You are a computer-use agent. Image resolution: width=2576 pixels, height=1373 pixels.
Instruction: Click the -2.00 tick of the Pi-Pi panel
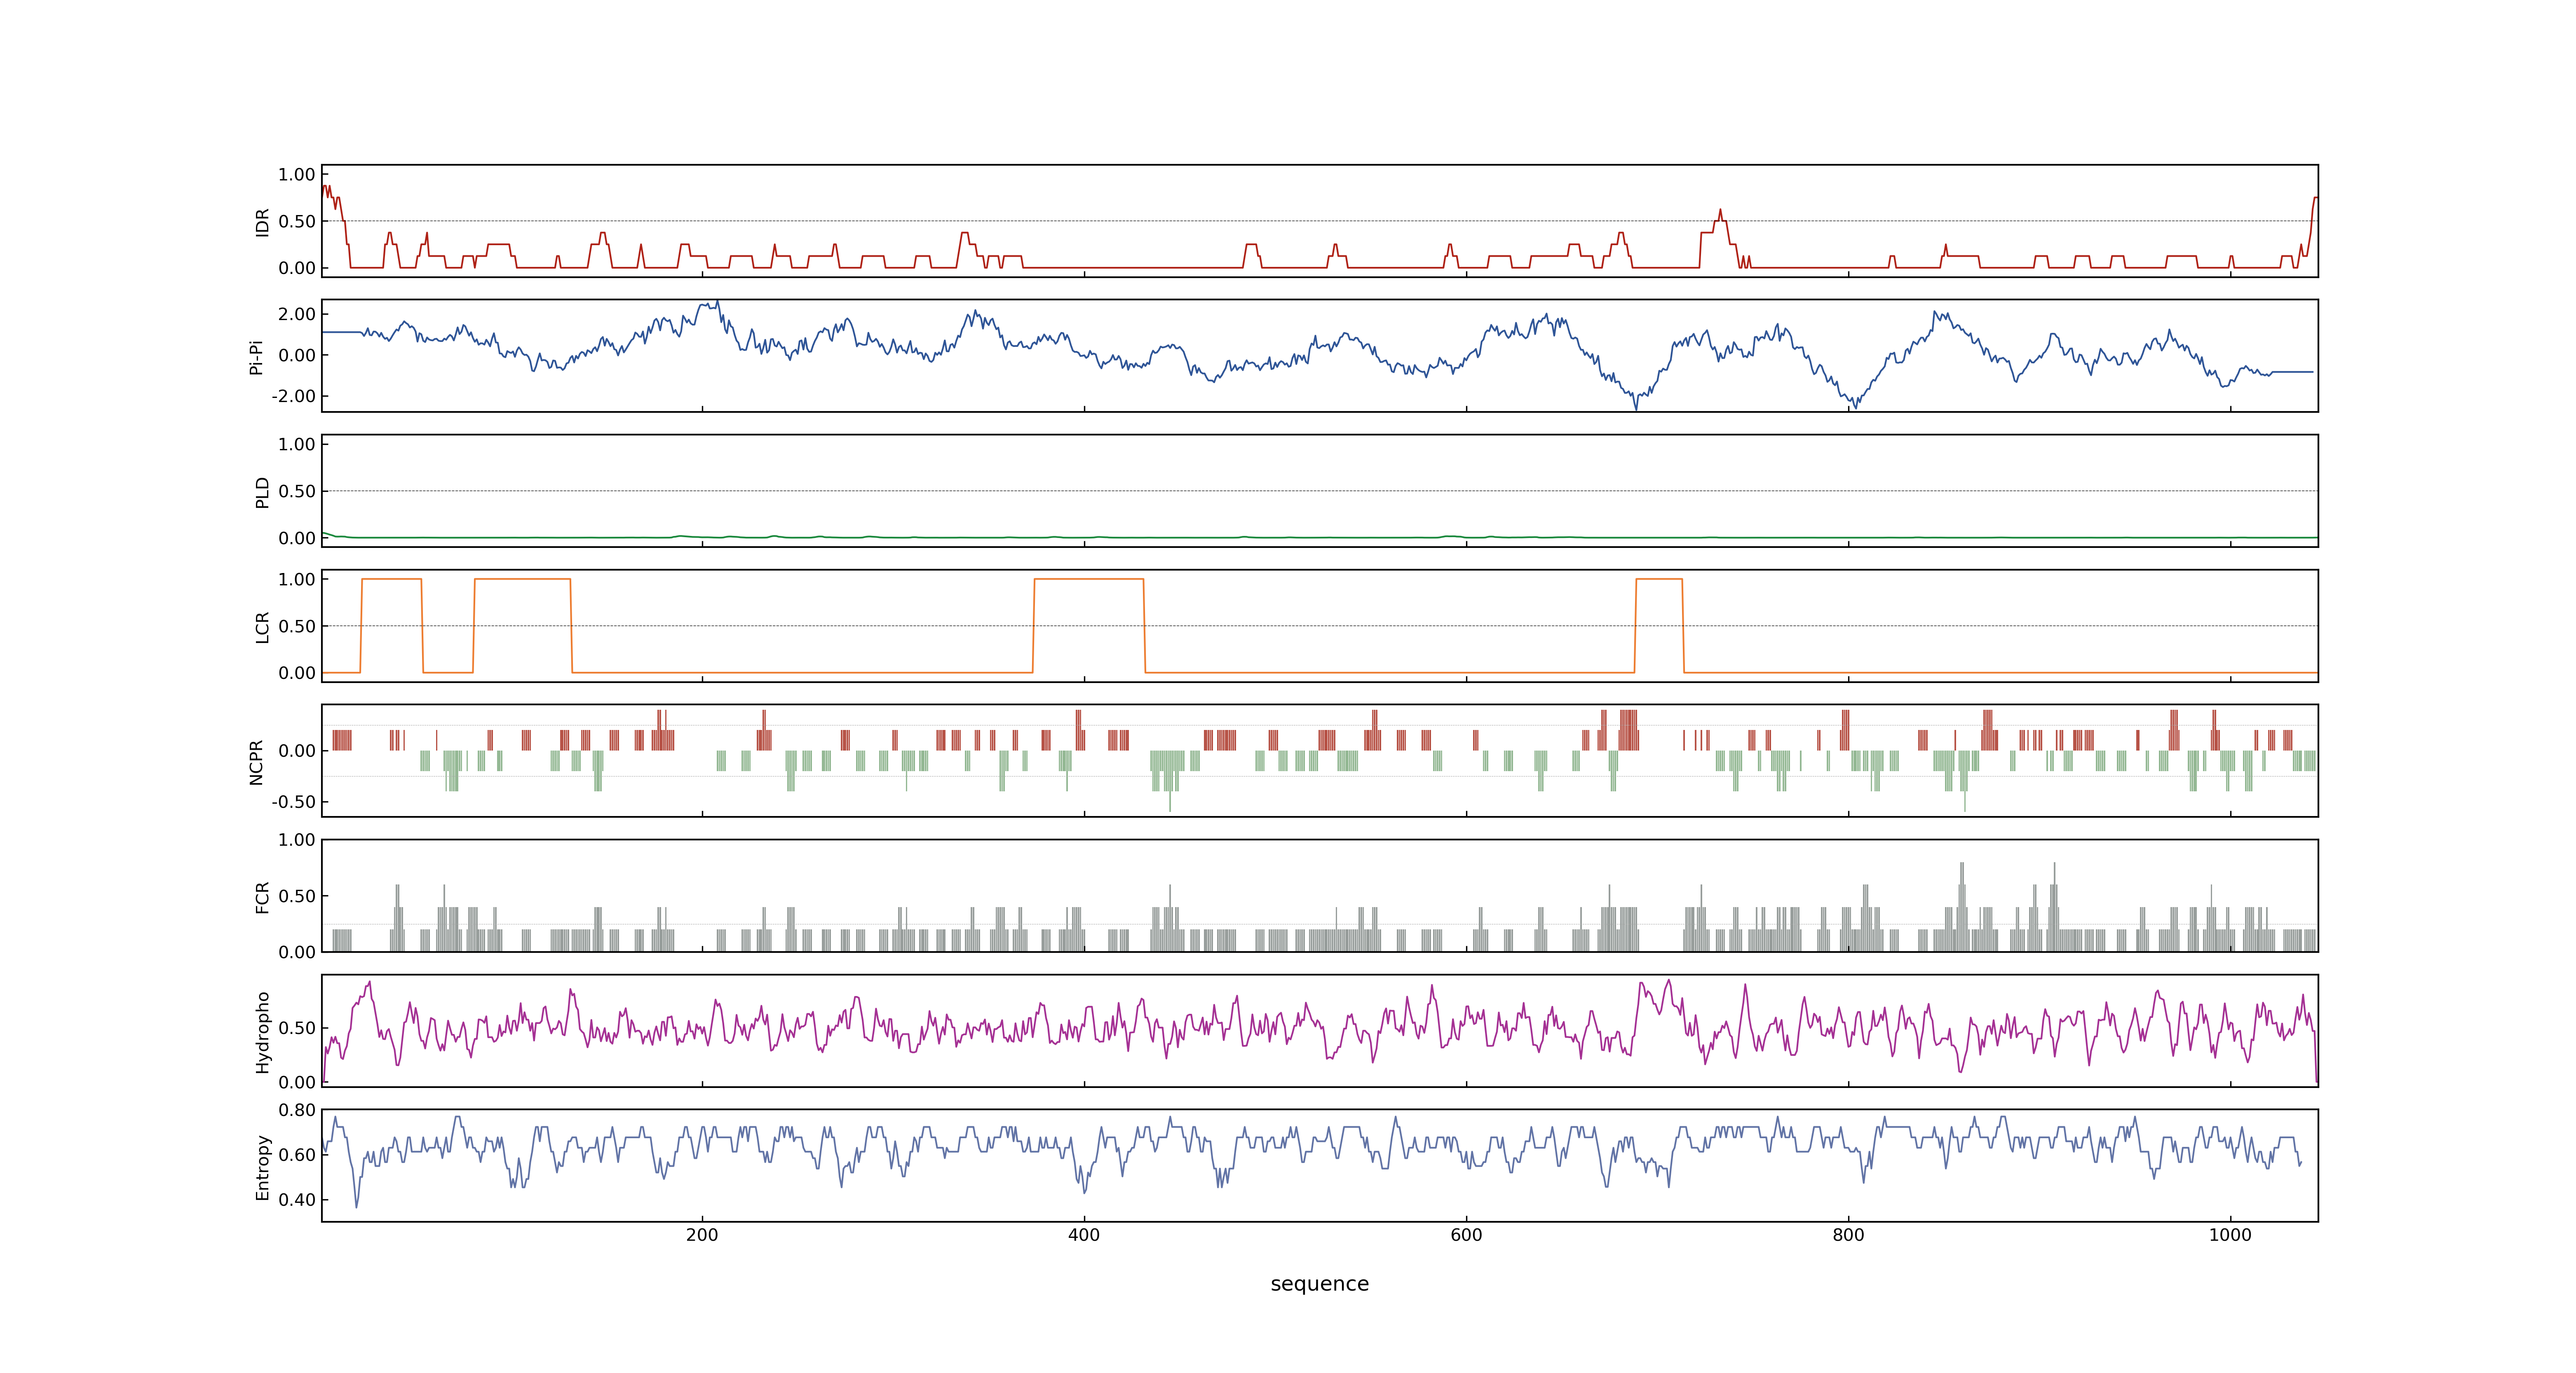293,397
